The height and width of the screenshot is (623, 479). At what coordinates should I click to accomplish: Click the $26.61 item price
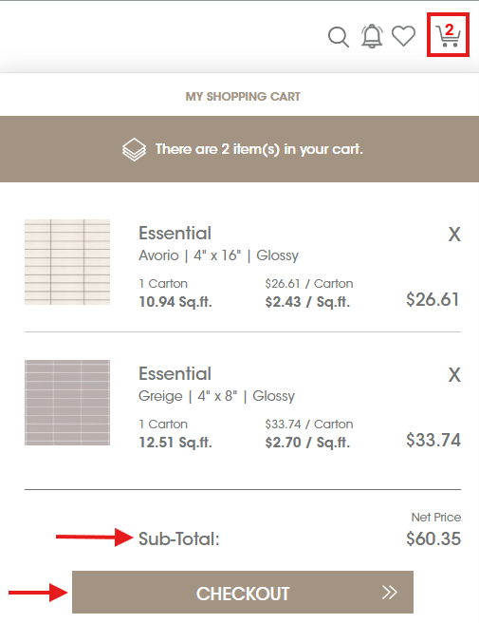[x=433, y=299]
